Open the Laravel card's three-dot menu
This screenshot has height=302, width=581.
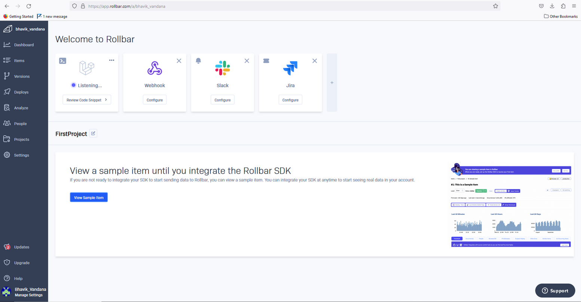coord(111,60)
